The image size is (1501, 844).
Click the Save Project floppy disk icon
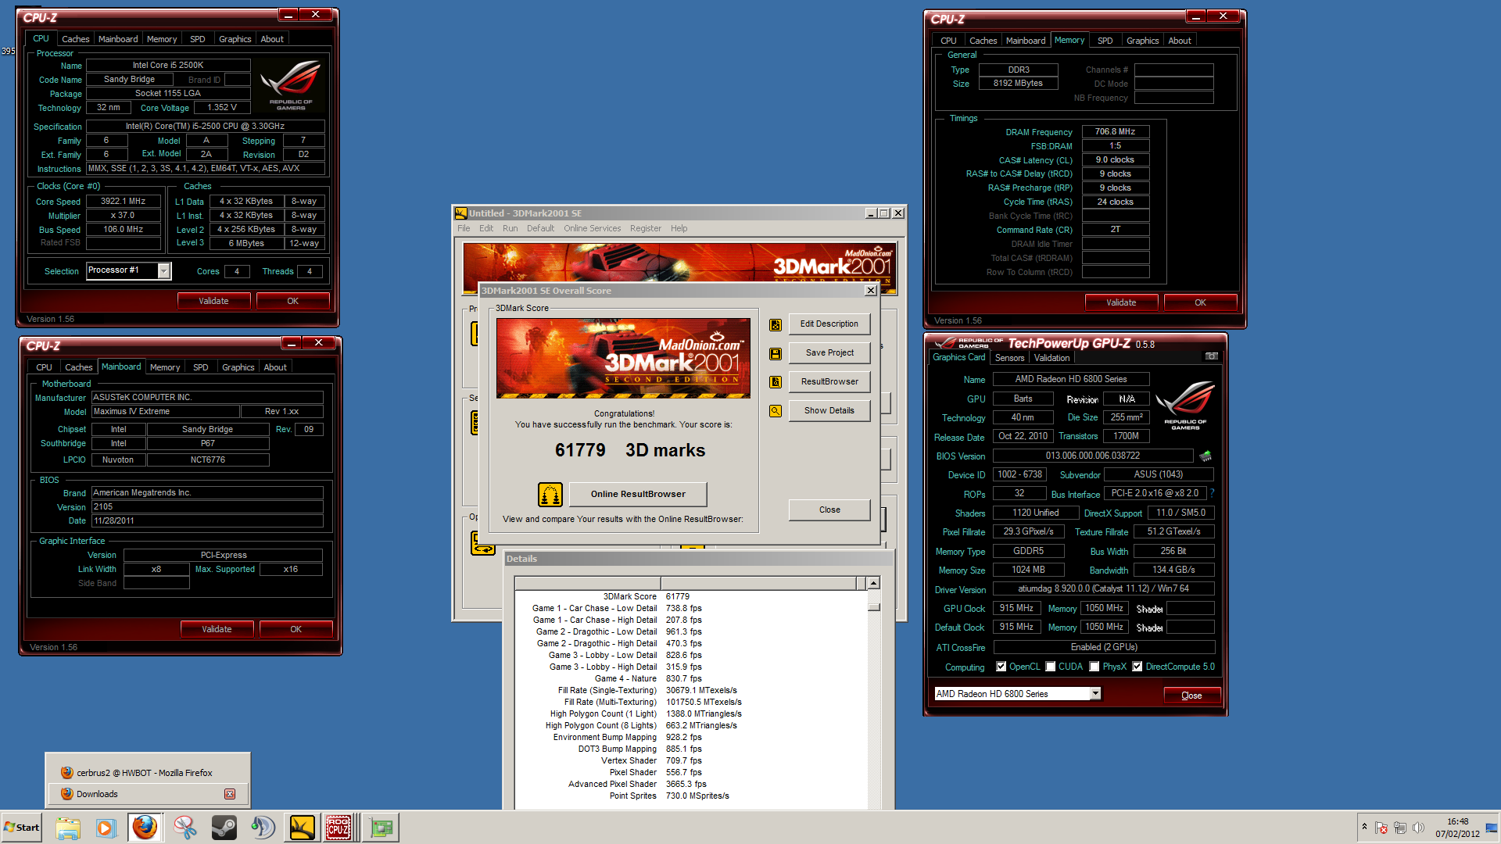tap(776, 353)
